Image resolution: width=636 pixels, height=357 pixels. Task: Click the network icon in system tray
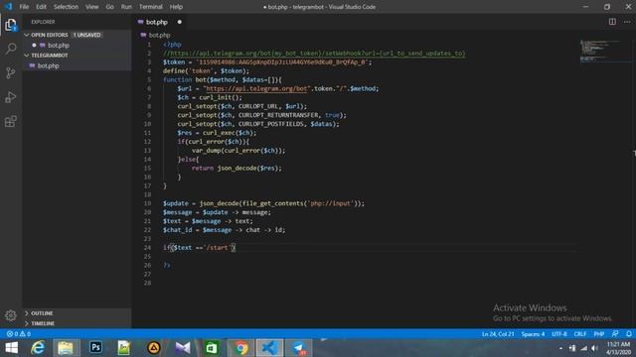583,348
